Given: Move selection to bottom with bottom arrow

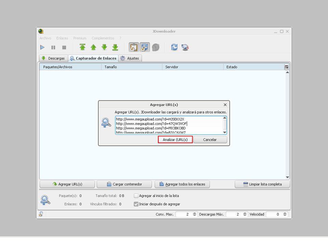Looking at the screenshot, I should click(x=115, y=47).
